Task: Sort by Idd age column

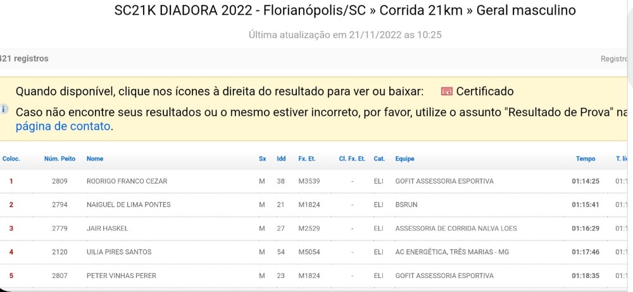Action: pyautogui.click(x=281, y=159)
